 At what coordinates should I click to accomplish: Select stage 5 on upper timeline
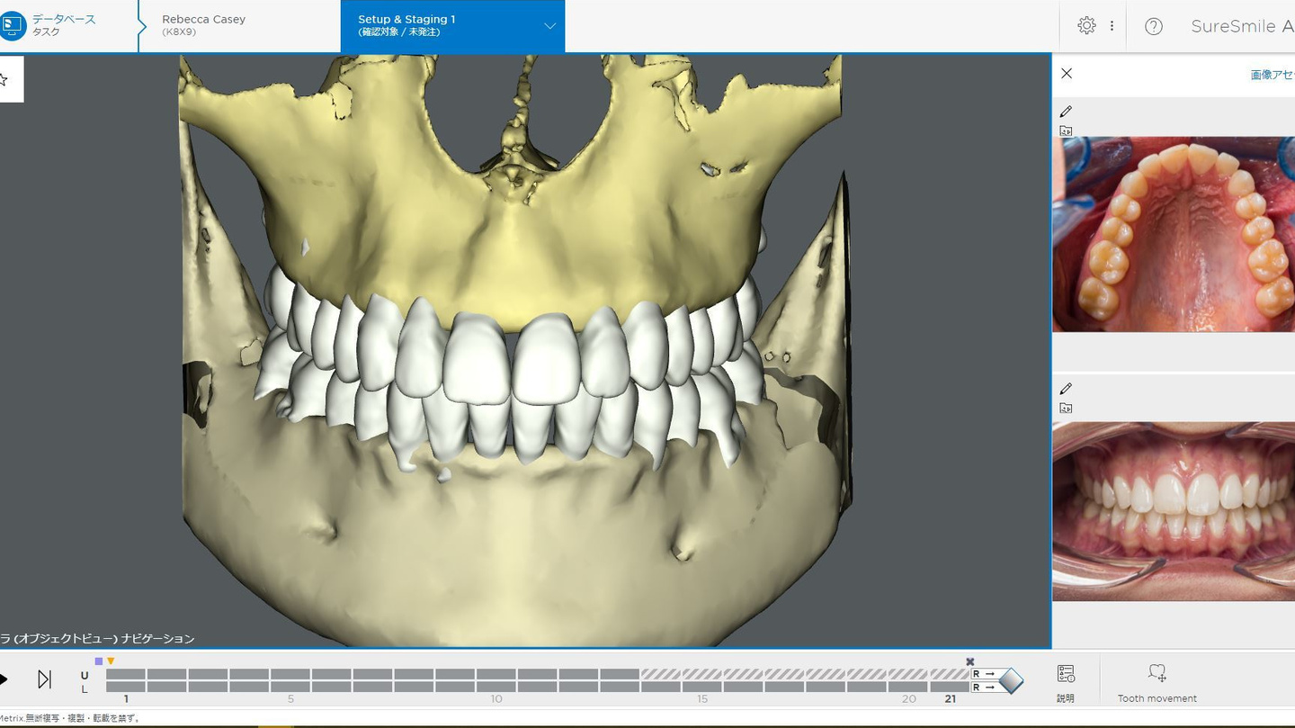tap(290, 674)
